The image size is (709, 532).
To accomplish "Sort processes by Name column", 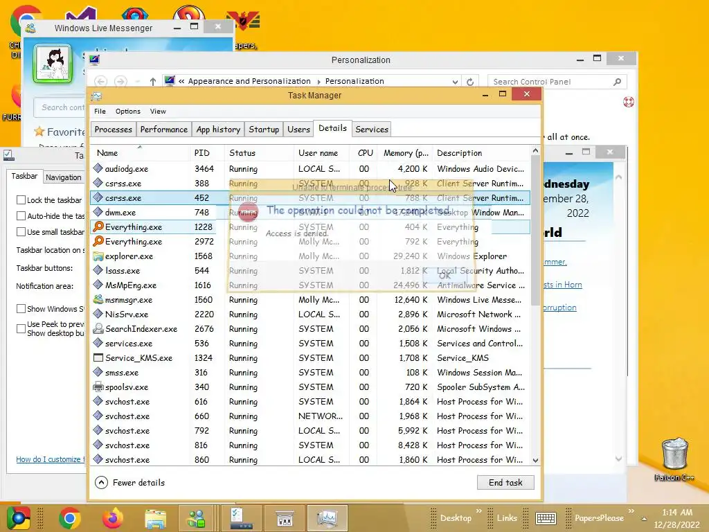I will coord(139,153).
